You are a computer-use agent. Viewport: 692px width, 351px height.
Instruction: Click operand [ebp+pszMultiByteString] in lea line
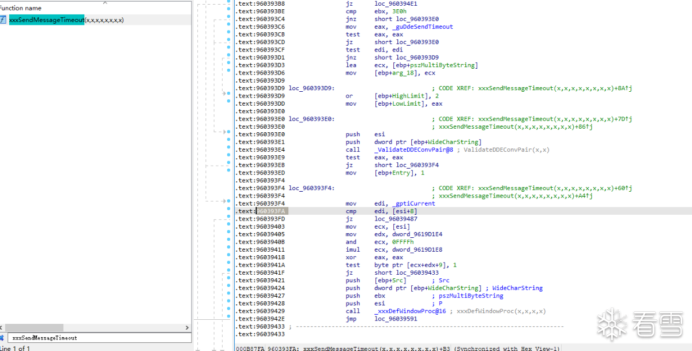tap(435, 65)
